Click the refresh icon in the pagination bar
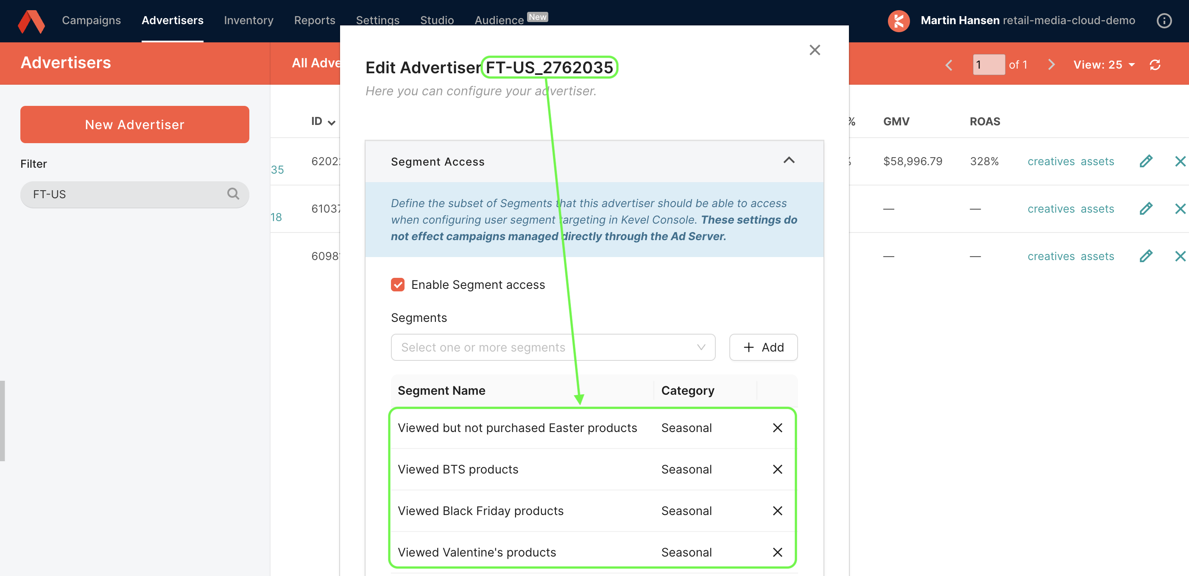Viewport: 1189px width, 576px height. (1155, 64)
